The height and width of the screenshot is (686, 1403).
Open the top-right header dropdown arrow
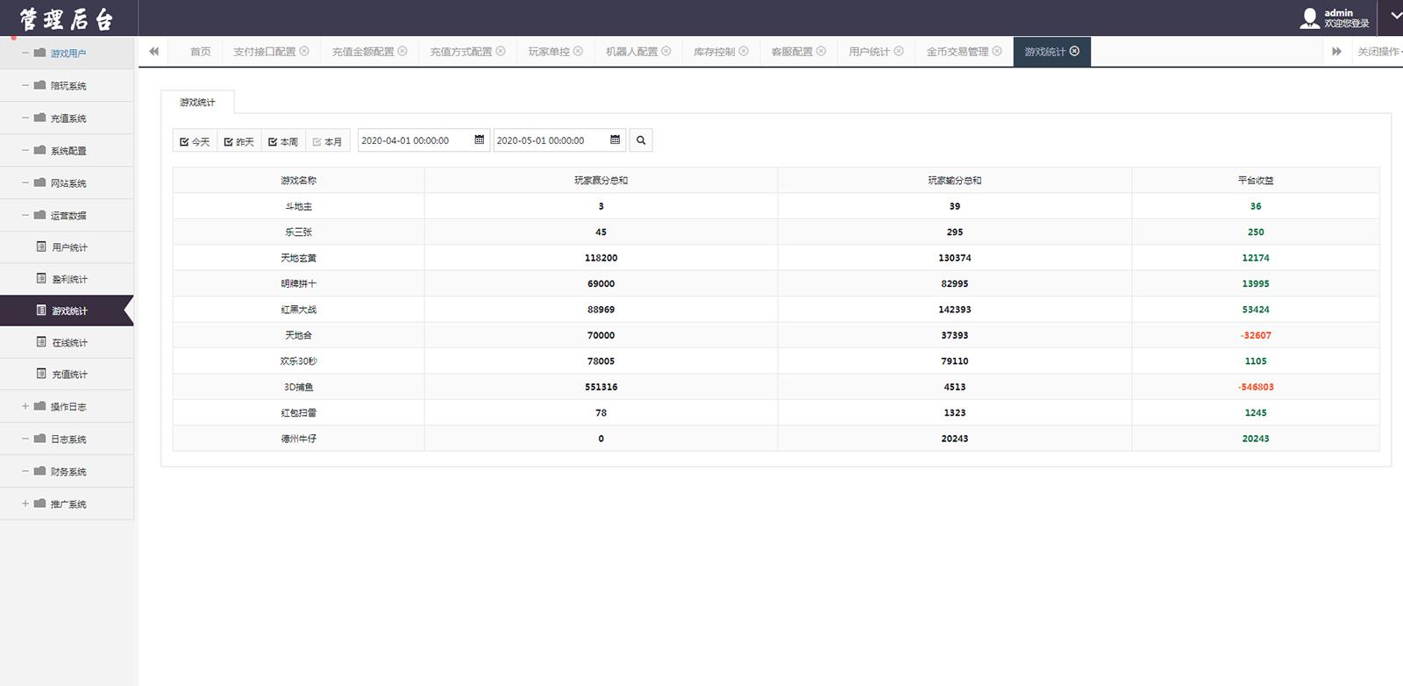click(x=1396, y=16)
